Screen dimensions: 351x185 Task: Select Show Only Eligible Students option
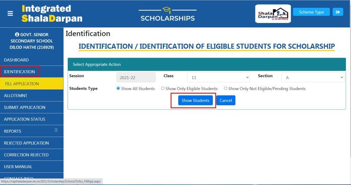tap(163, 88)
